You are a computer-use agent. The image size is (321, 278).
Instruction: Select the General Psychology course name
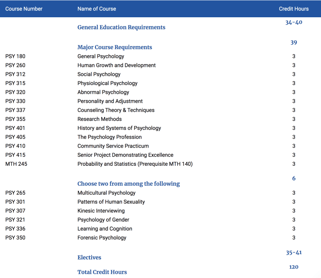[x=101, y=56]
